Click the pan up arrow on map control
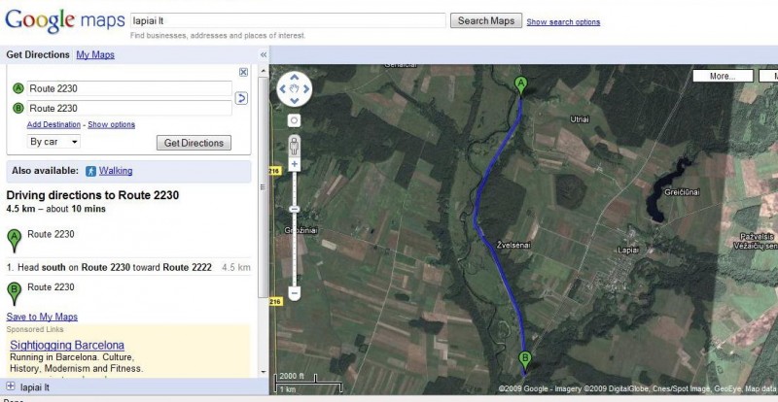This screenshot has width=778, height=402. 293,80
